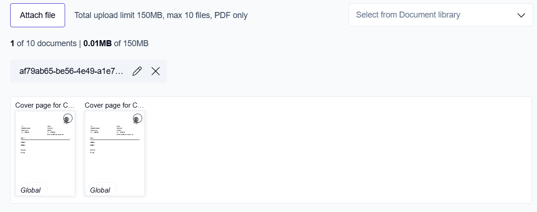Click the second Cover page title label
Viewport: 537px width, 212px height.
tap(114, 105)
